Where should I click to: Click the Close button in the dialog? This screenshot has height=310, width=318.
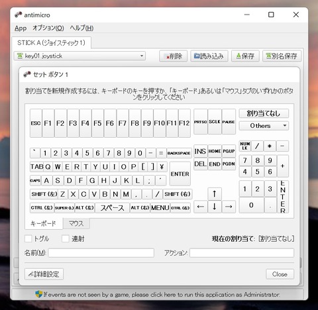pyautogui.click(x=280, y=274)
